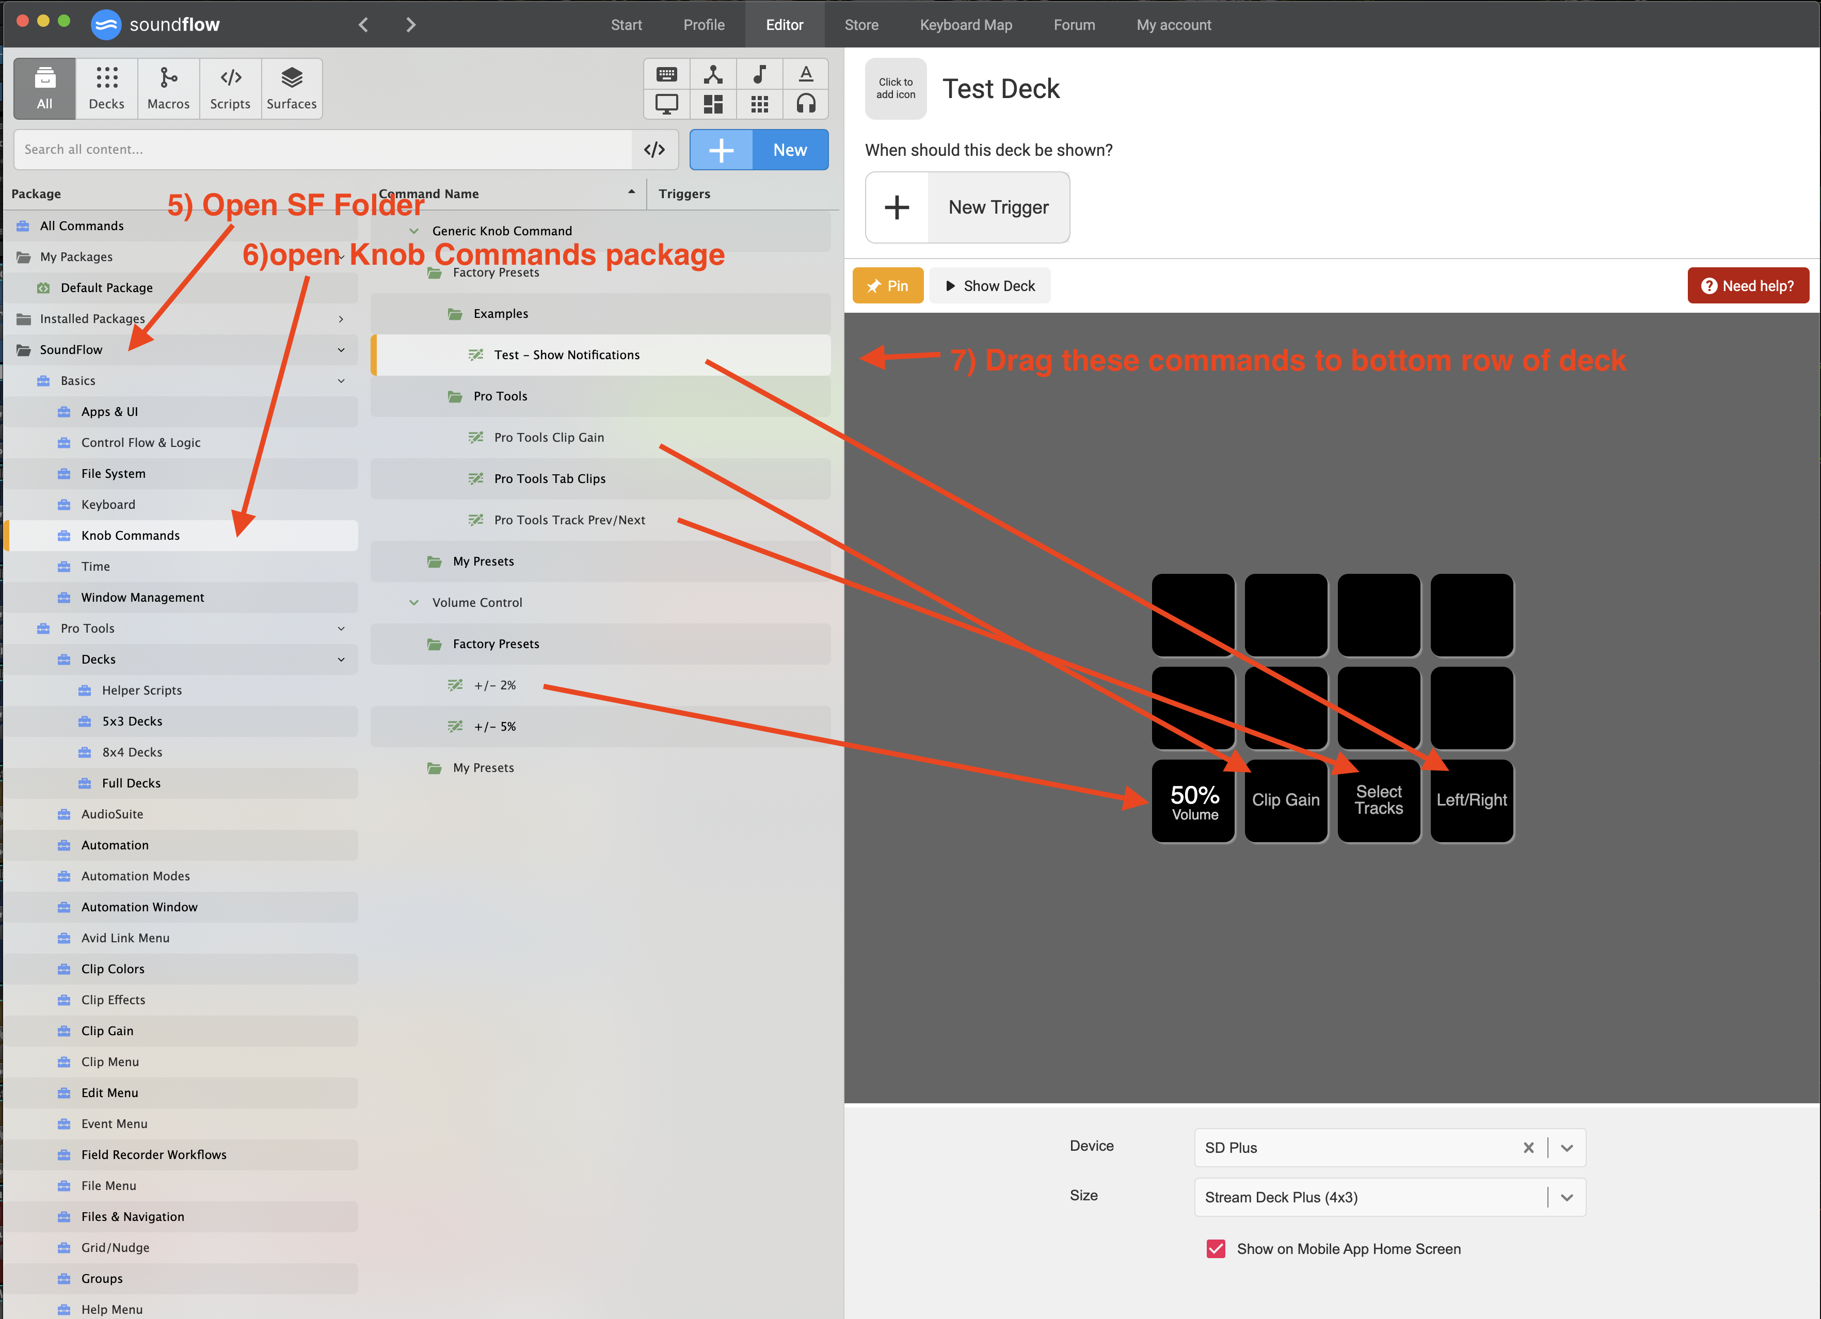Viewport: 1821px width, 1319px height.
Task: Select the All content filter
Action: tap(45, 88)
